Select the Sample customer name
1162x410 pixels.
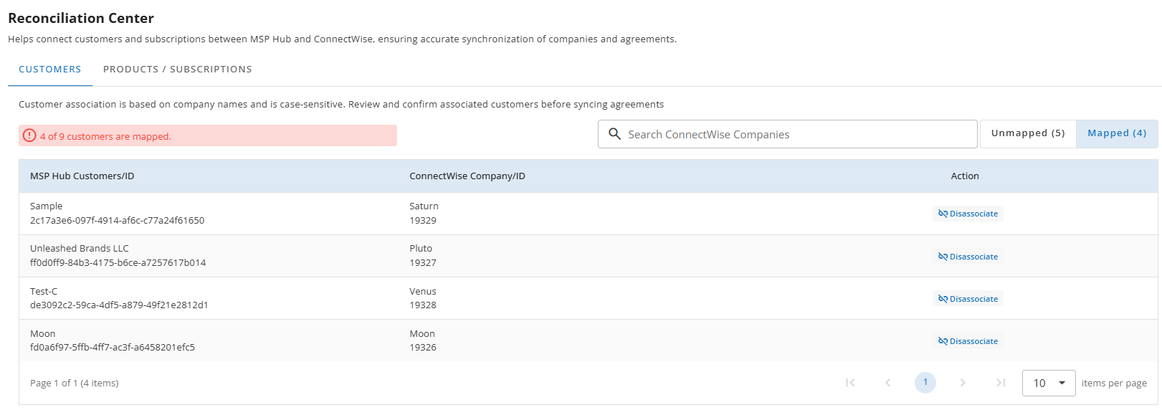(47, 206)
